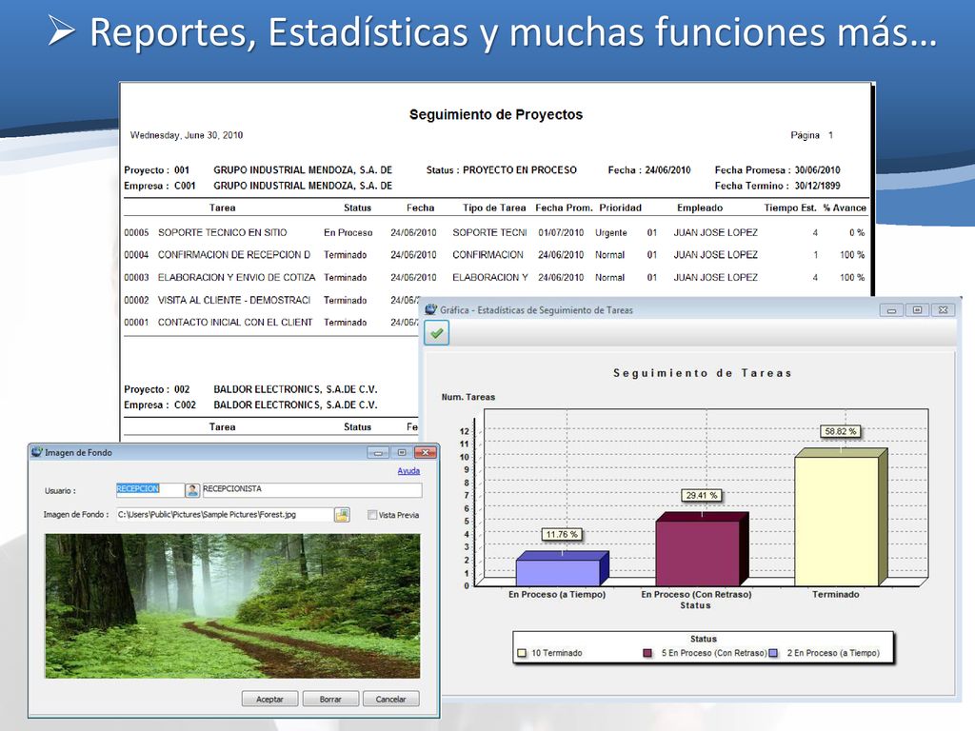Click the Wednesday, June 30, 2010 date
Viewport: 975px width, 731px height.
(x=186, y=135)
